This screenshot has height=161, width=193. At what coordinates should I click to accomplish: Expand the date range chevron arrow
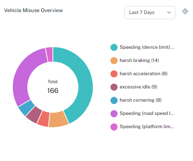click(x=169, y=12)
